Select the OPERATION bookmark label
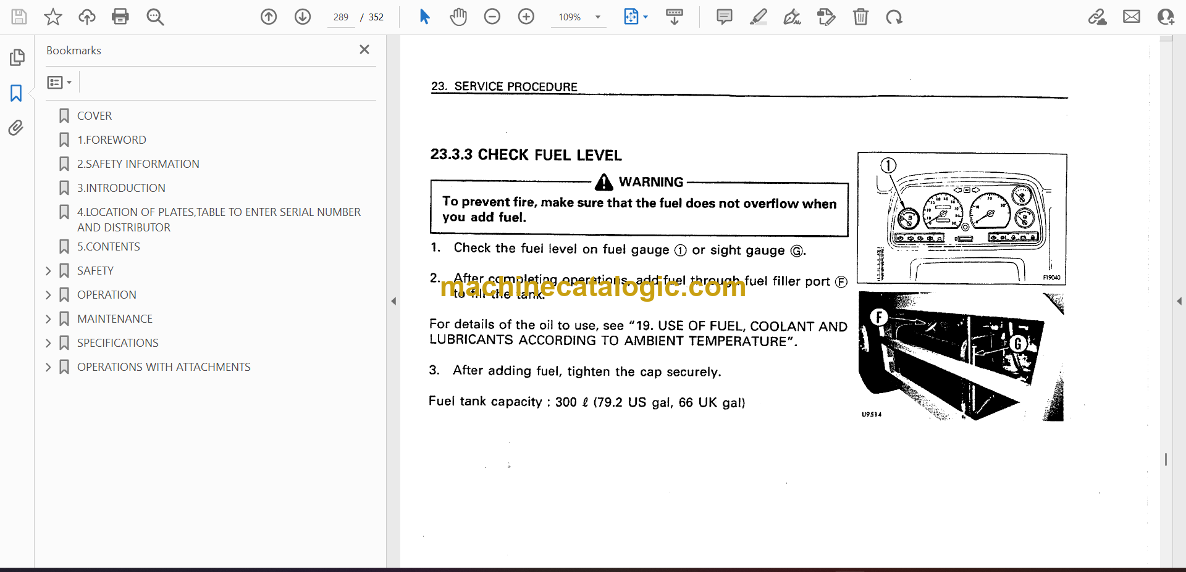1186x572 pixels. tap(107, 294)
